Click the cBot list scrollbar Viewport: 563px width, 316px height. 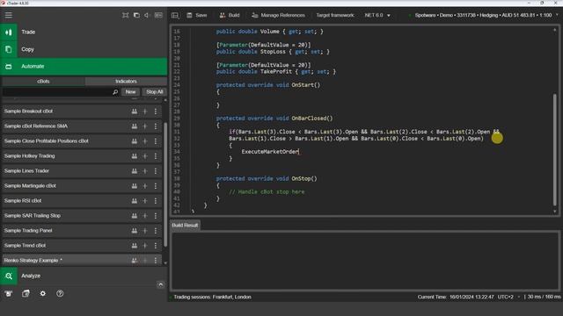click(x=165, y=184)
